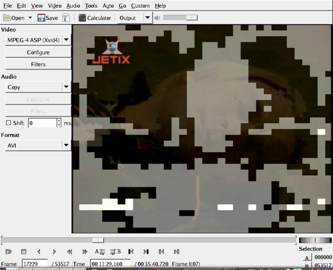
Task: Set selection marker B
Action: 115,252
